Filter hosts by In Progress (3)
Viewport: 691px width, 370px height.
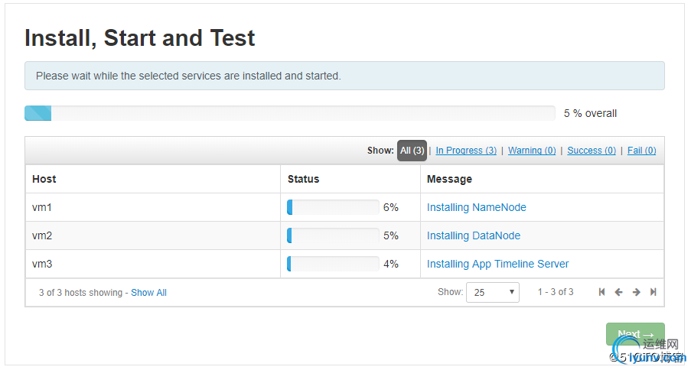click(x=466, y=151)
